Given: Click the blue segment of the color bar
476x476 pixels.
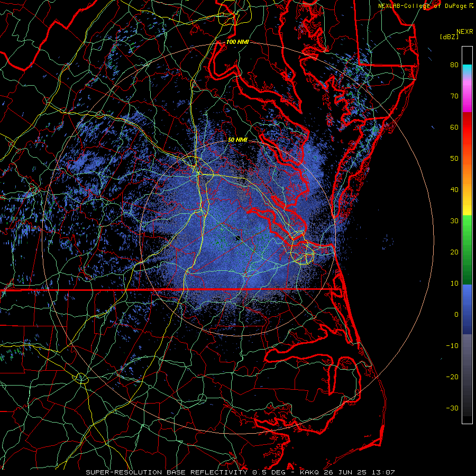Looking at the screenshot, I should 467,309.
